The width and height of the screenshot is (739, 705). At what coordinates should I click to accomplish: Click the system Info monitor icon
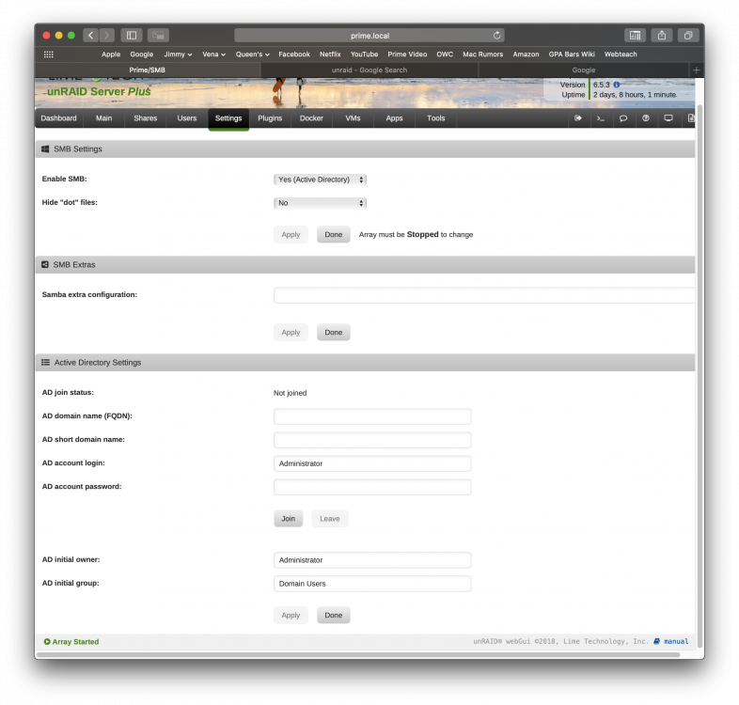(x=668, y=117)
